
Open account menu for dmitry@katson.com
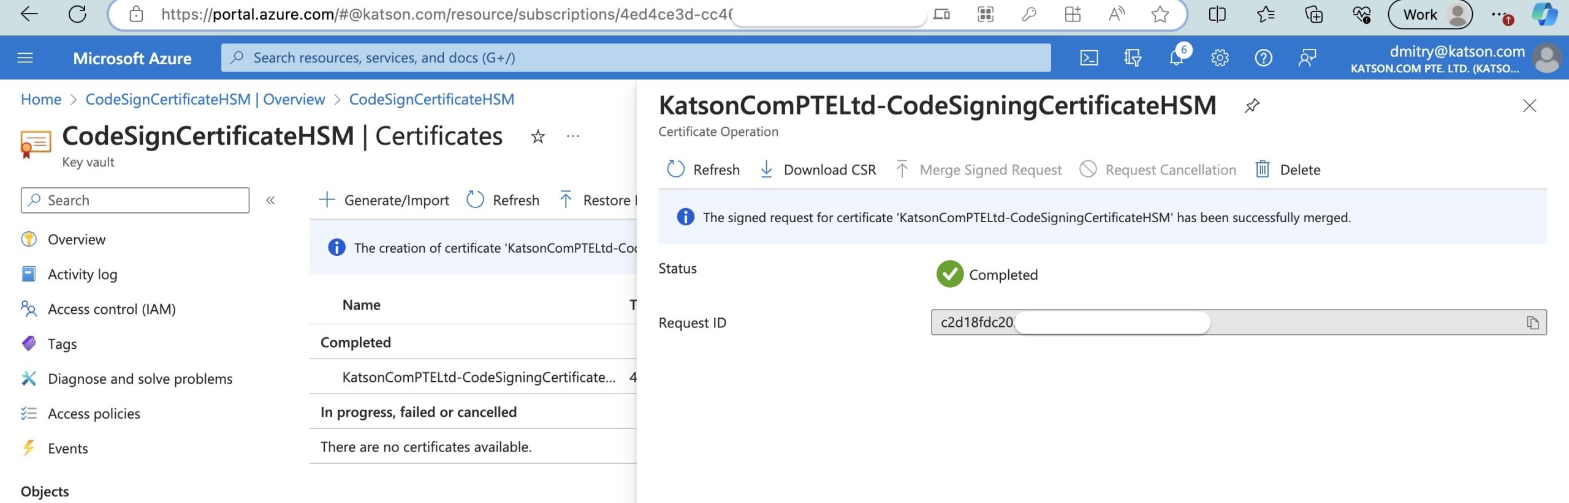1456,58
